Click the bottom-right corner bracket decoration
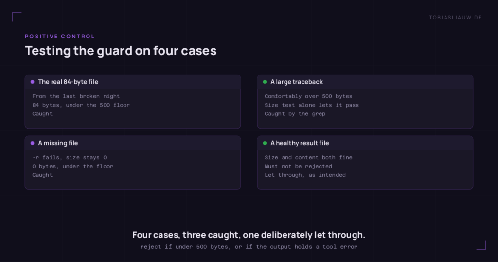 pyautogui.click(x=481, y=245)
